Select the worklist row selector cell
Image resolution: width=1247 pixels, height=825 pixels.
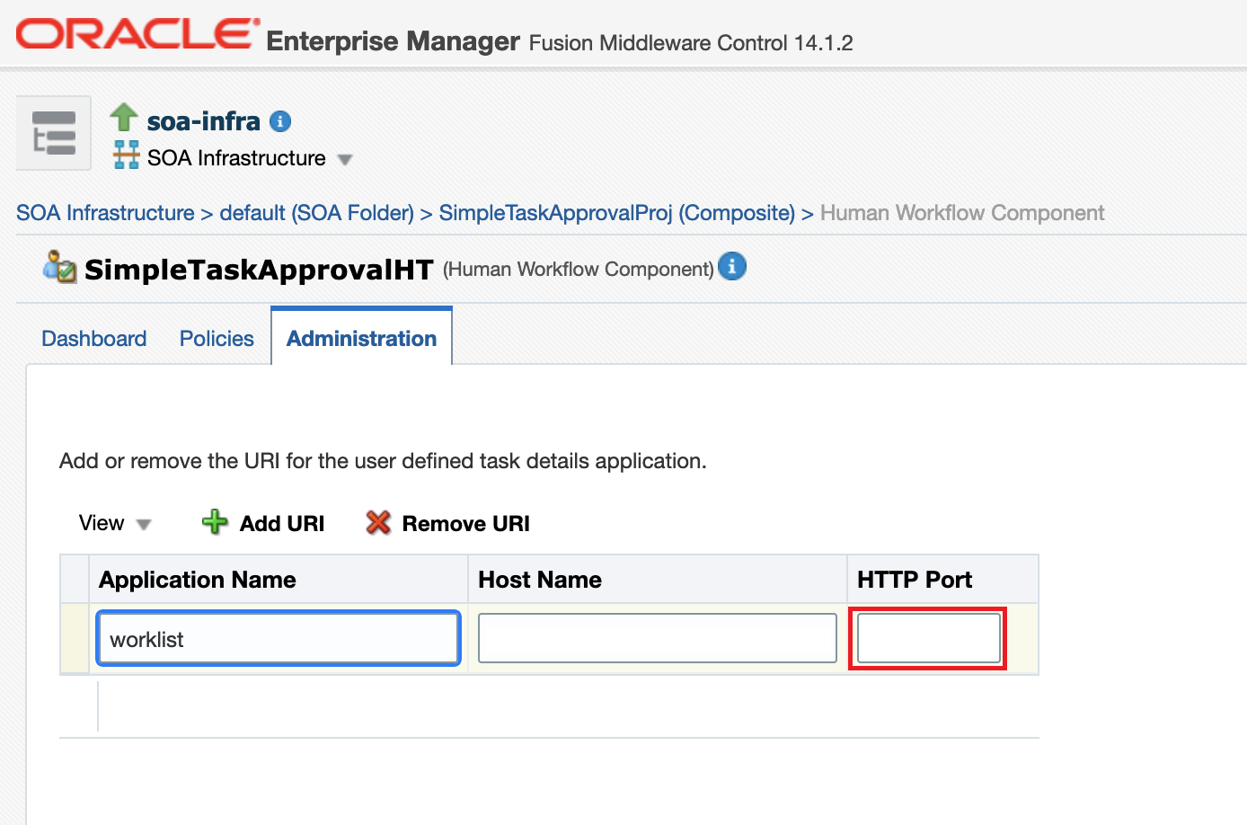[75, 639]
